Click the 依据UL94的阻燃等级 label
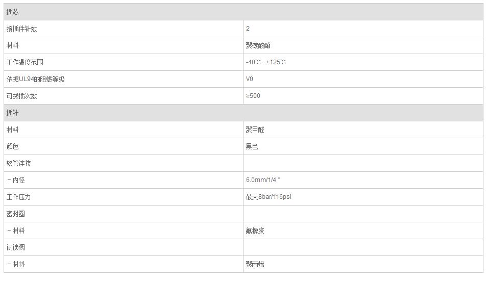 (35, 79)
